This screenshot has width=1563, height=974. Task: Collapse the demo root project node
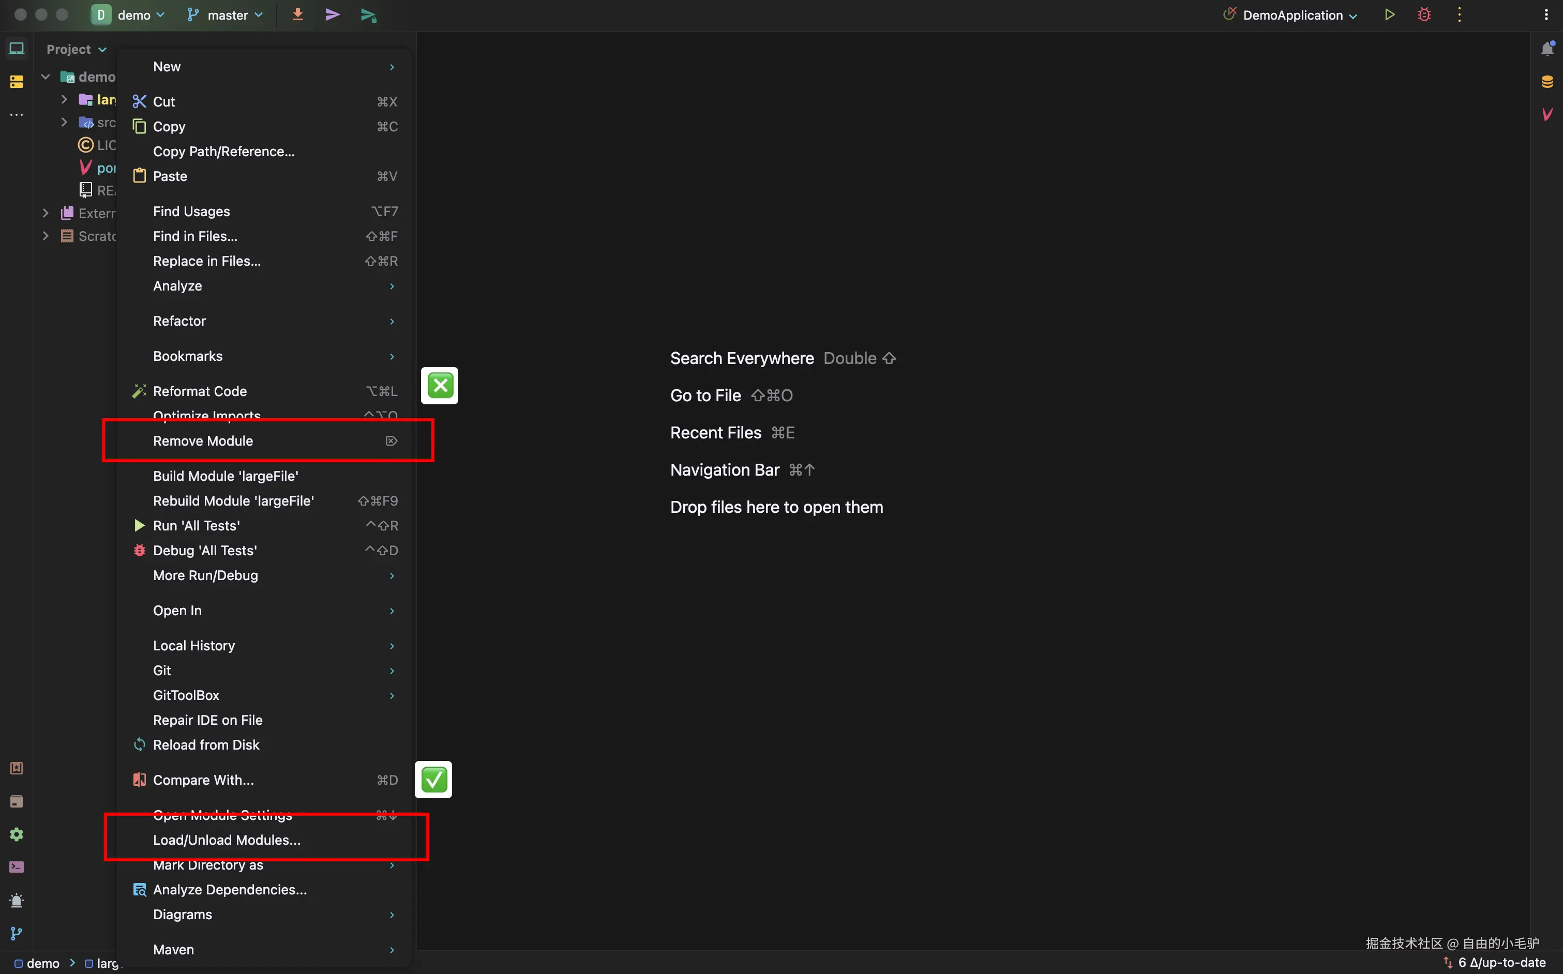45,77
